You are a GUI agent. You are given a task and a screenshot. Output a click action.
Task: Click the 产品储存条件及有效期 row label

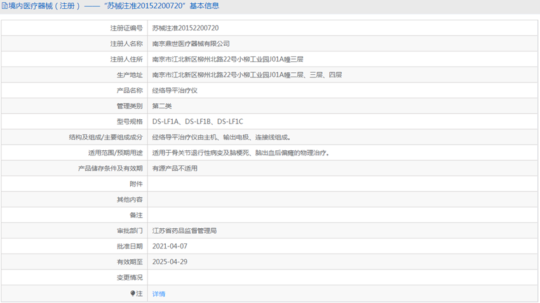(110, 169)
